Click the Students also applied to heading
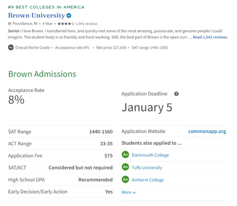This screenshot has height=206, width=237. 152,143
